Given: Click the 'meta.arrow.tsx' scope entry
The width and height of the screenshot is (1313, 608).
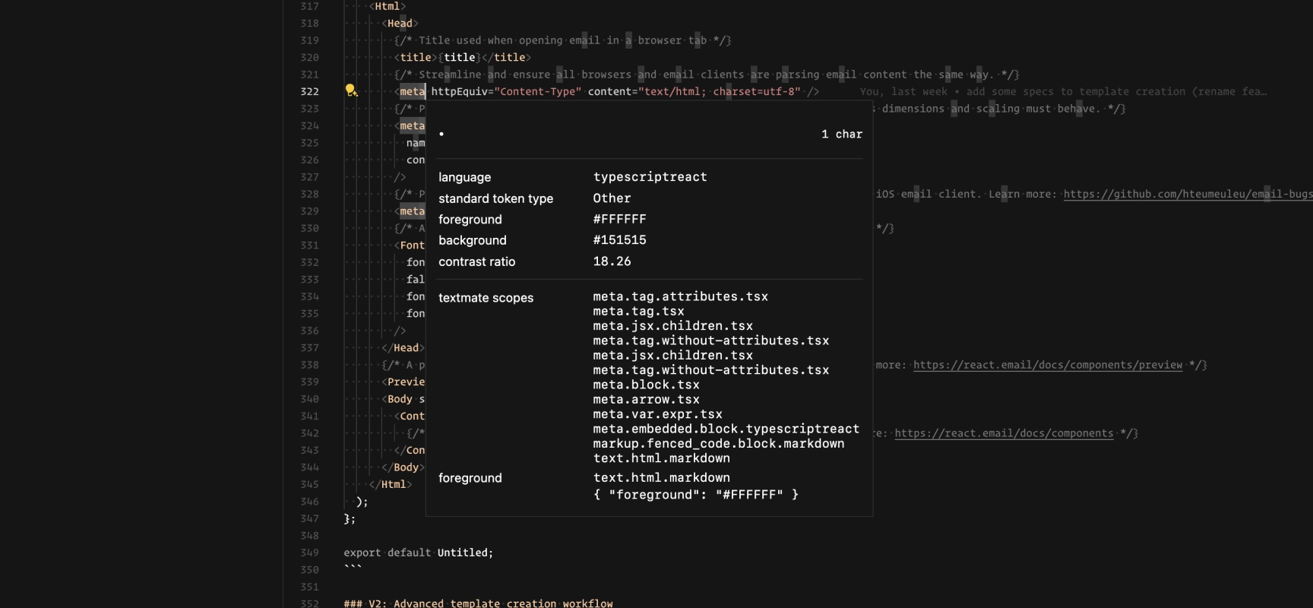Looking at the screenshot, I should pyautogui.click(x=646, y=399).
